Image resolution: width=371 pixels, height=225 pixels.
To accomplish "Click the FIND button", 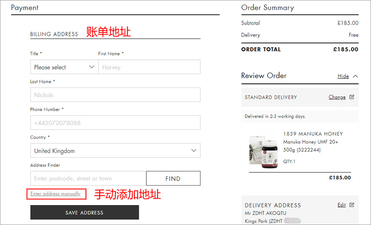I will click(173, 178).
